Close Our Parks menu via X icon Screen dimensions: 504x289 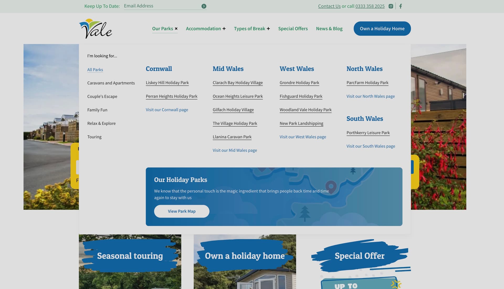pyautogui.click(x=176, y=29)
